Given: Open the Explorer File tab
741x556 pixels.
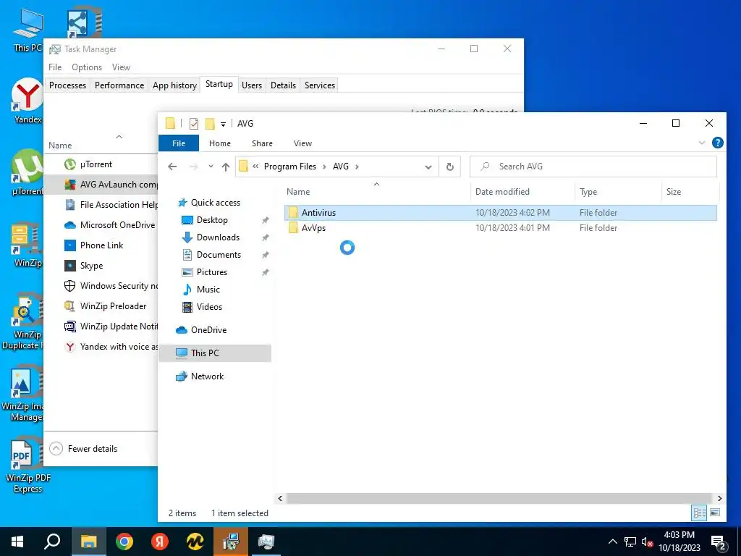Looking at the screenshot, I should [179, 143].
